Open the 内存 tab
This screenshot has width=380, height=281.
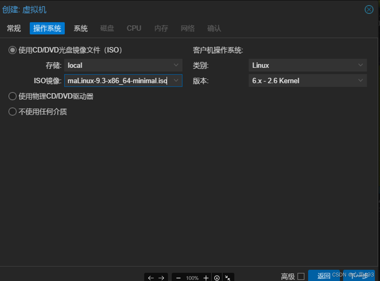pyautogui.click(x=161, y=28)
